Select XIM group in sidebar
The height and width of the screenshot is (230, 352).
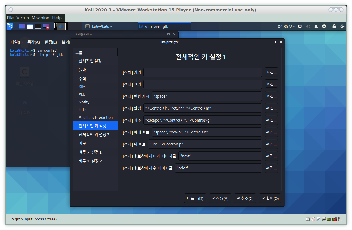(x=95, y=86)
